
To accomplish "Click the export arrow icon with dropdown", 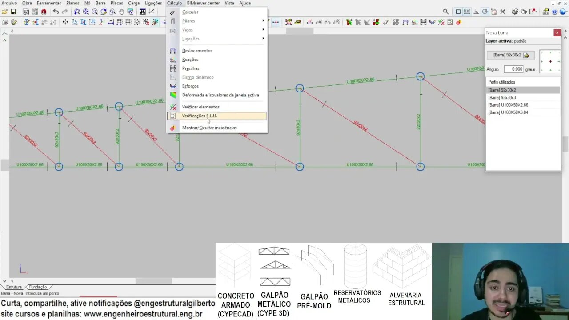I will (x=533, y=12).
